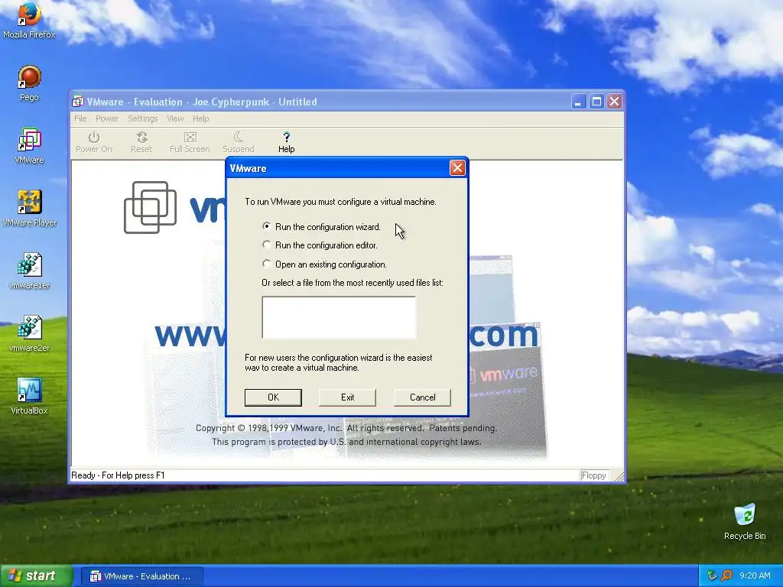Click the Suspend toolbar icon

tap(239, 141)
